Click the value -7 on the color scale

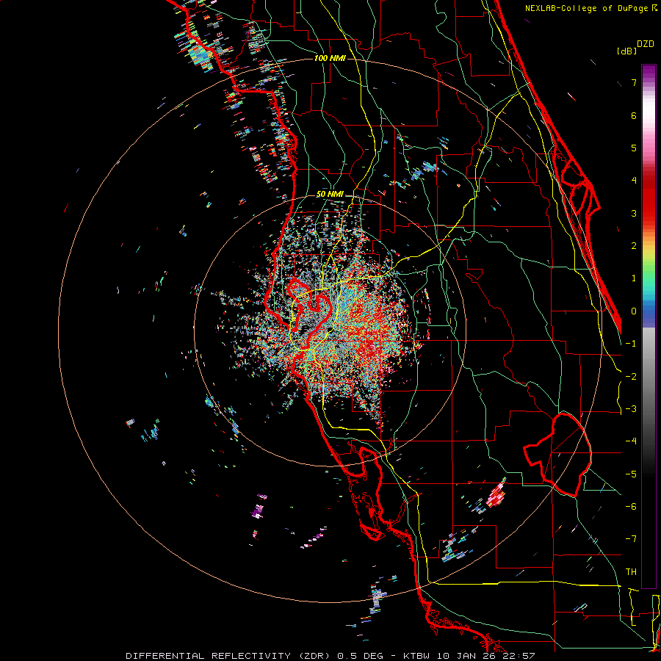click(x=631, y=539)
